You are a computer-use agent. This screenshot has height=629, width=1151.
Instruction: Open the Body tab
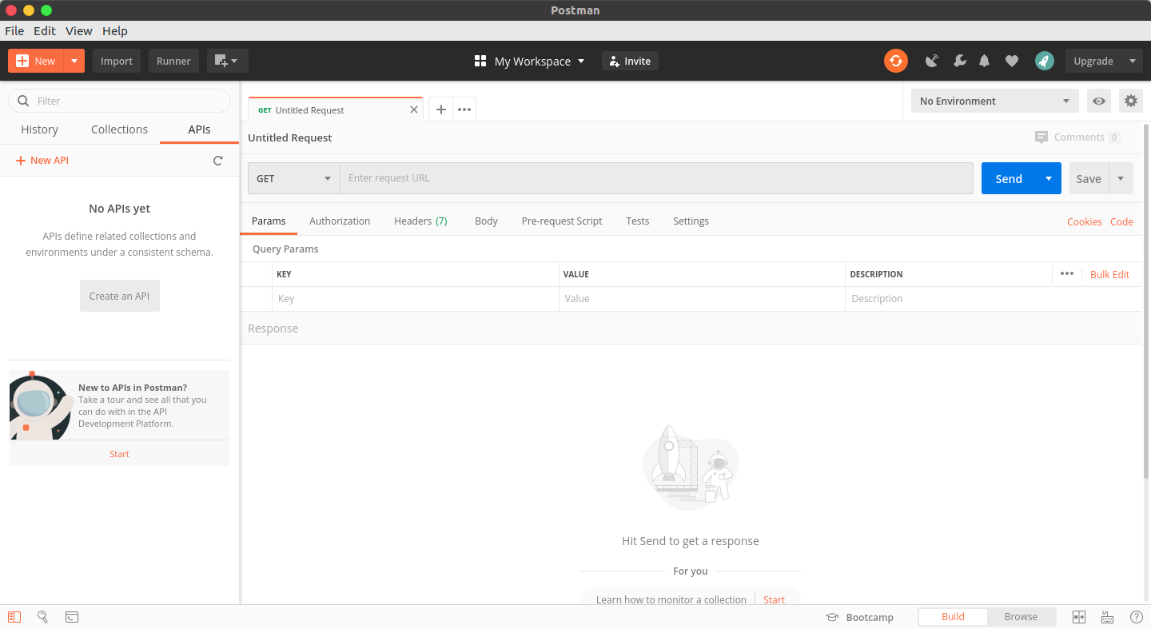486,221
